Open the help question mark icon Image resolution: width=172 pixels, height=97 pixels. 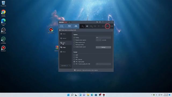pyautogui.click(x=103, y=22)
